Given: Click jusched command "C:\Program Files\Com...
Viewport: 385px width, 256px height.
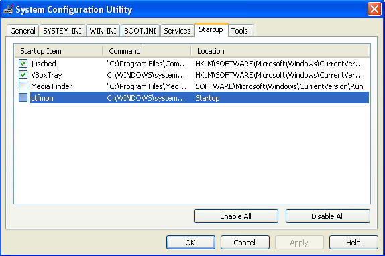Looking at the screenshot, I should tap(147, 64).
